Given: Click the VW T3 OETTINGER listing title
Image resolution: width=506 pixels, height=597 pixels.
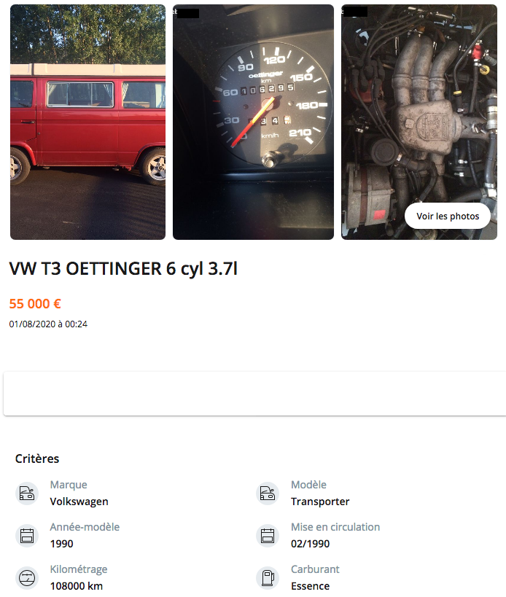Looking at the screenshot, I should 123,269.
